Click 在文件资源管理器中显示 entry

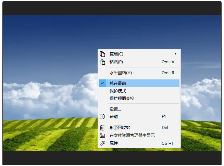tap(139, 135)
